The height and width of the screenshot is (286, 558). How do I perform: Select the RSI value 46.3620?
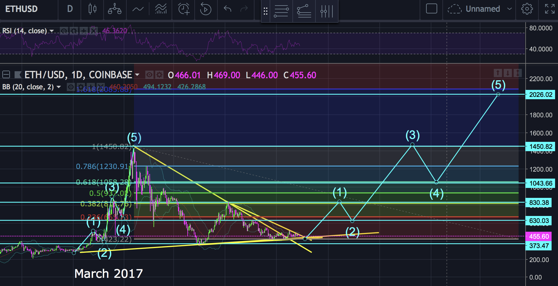point(115,31)
